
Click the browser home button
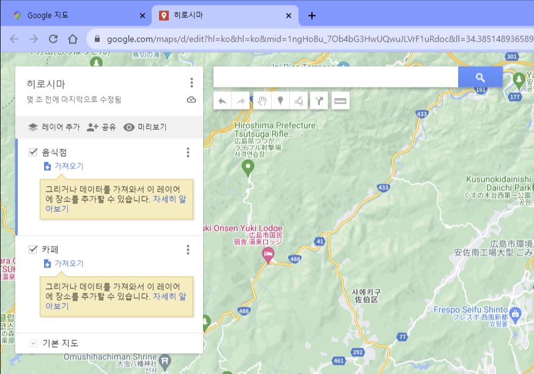pyautogui.click(x=73, y=39)
